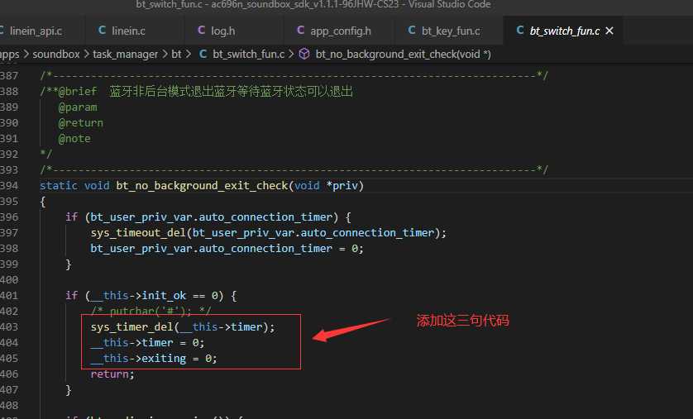Open the app_config.h tab
This screenshot has height=419, width=693.
(x=341, y=31)
